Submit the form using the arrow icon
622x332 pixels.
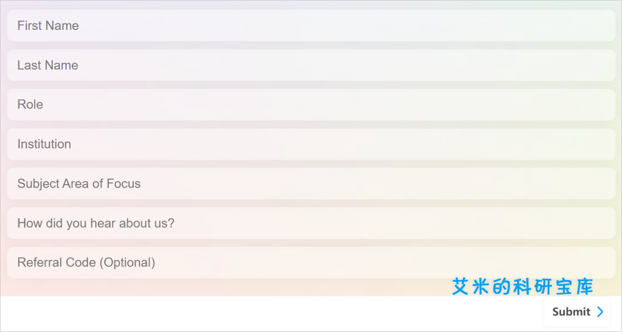(600, 312)
